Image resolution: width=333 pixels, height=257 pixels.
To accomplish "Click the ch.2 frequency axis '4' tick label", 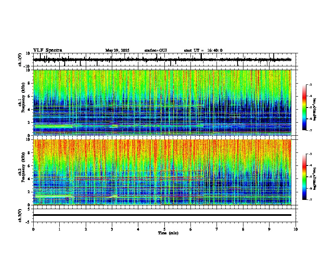I will (29, 179).
